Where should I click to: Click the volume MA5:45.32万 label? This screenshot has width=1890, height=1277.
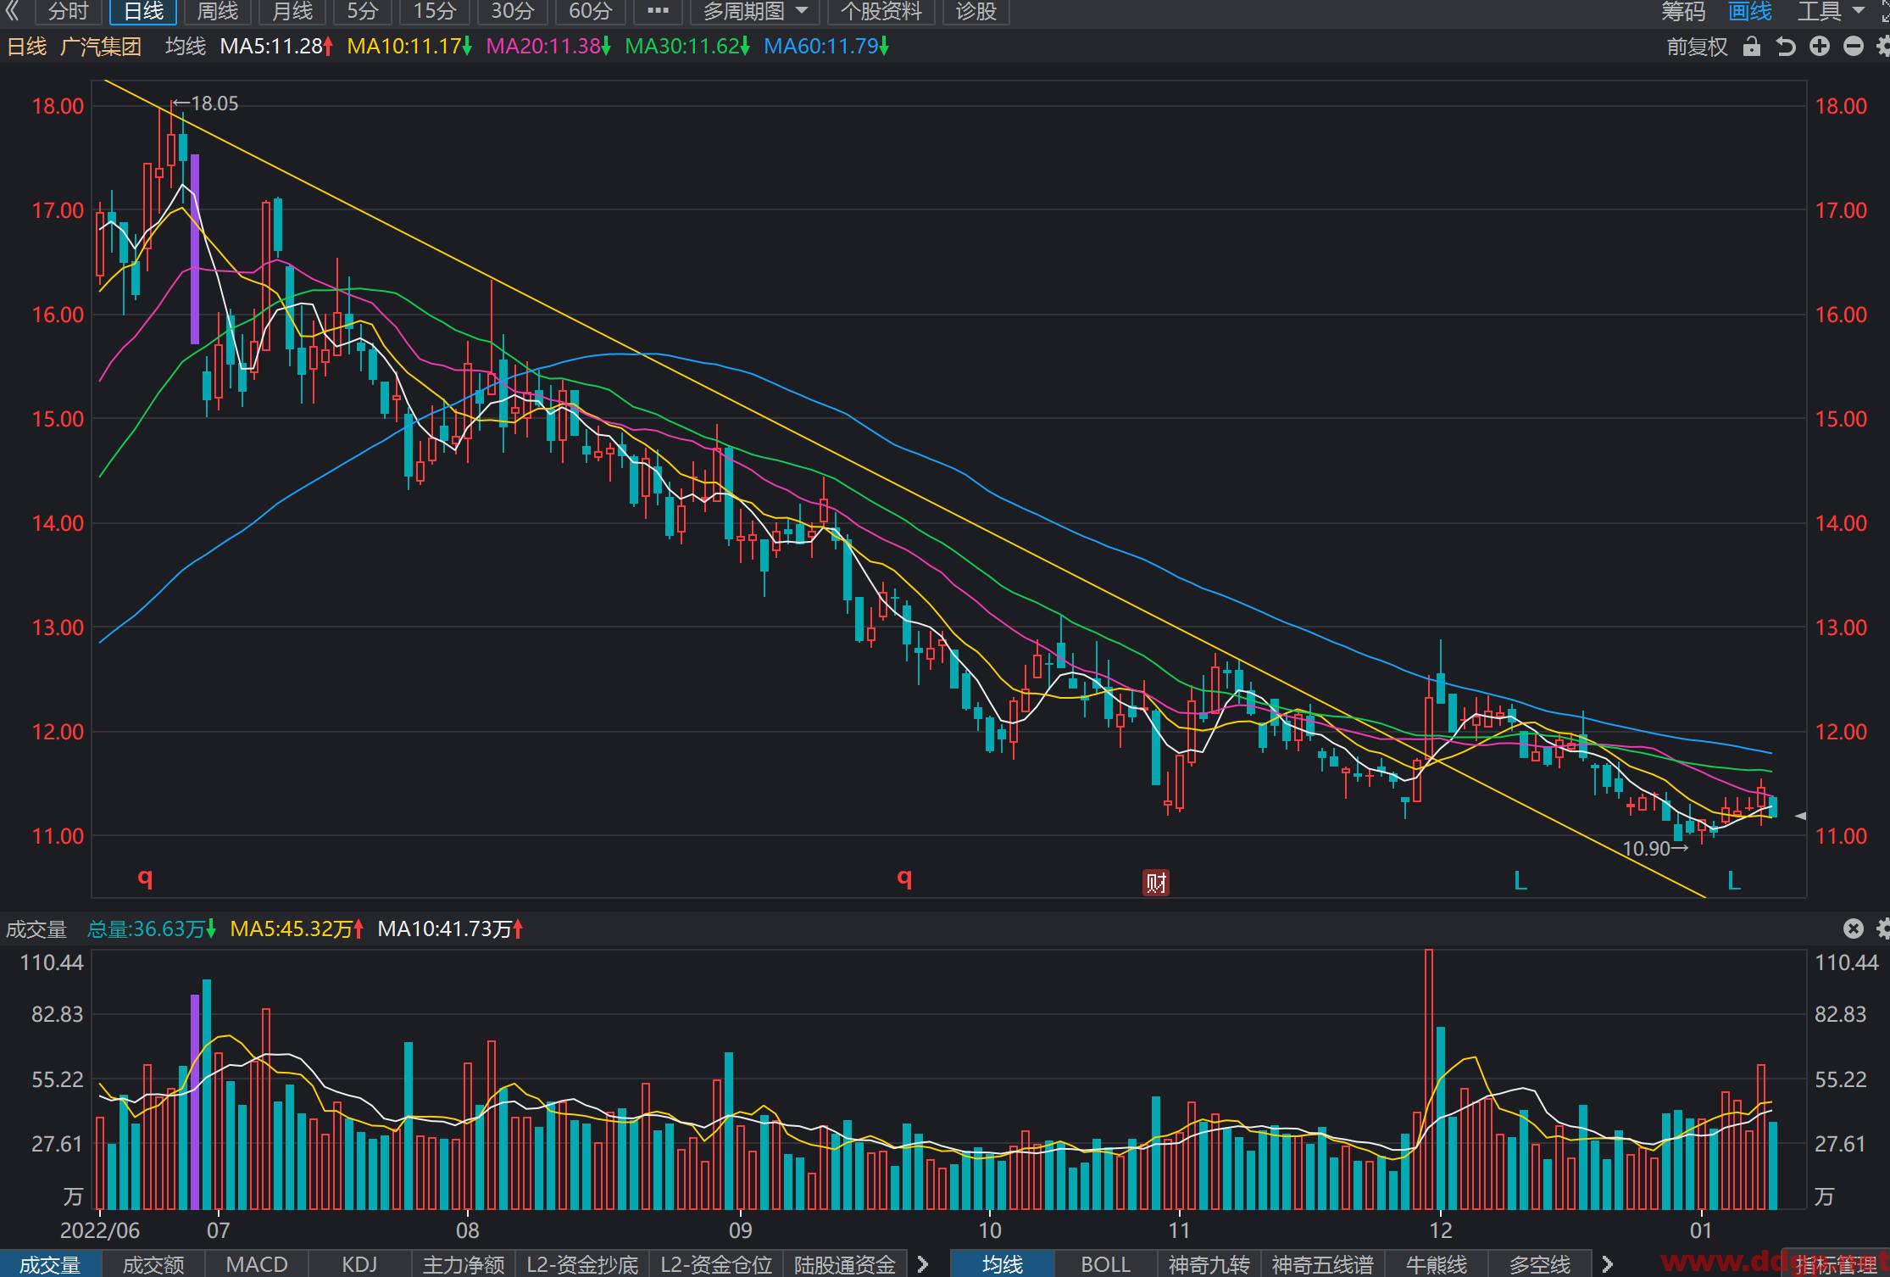coord(297,929)
